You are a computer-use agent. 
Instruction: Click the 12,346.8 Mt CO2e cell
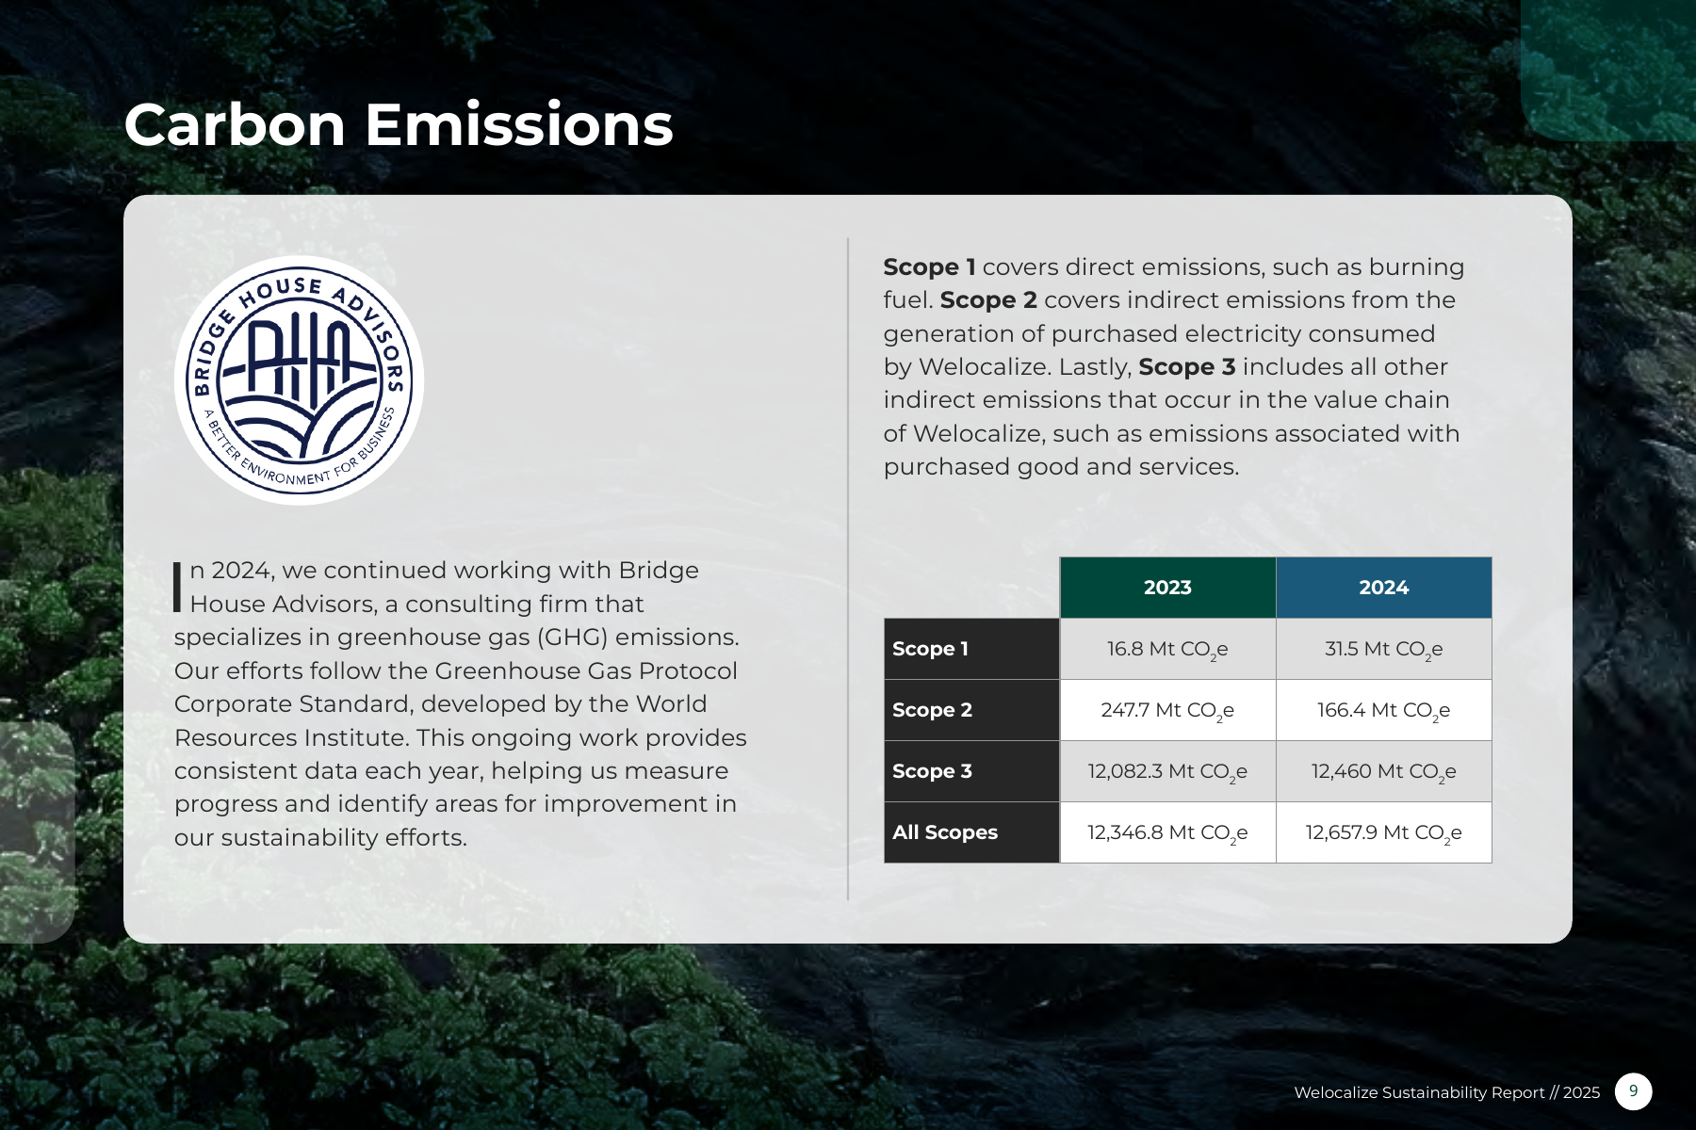1167,832
